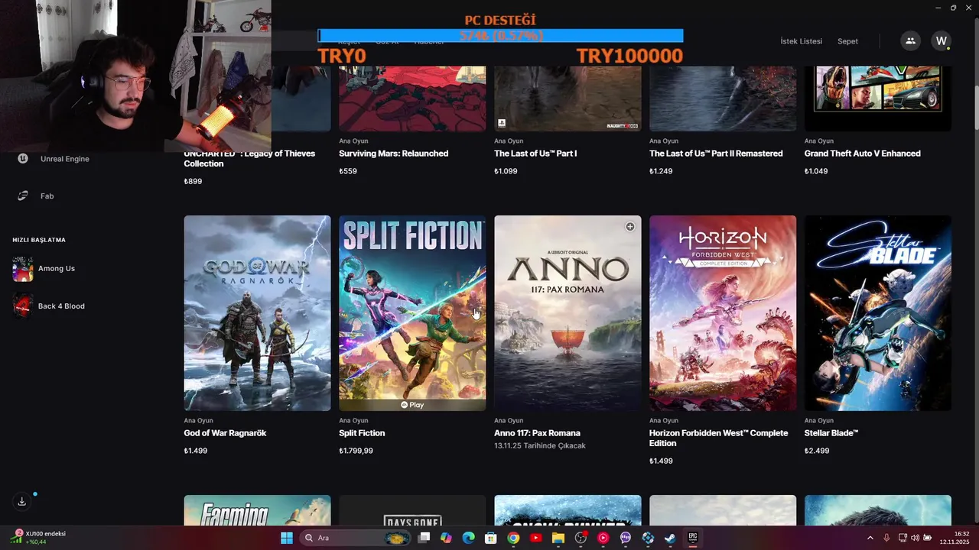The width and height of the screenshot is (979, 550).
Task: Open YouTube Music from the taskbar
Action: 603,538
